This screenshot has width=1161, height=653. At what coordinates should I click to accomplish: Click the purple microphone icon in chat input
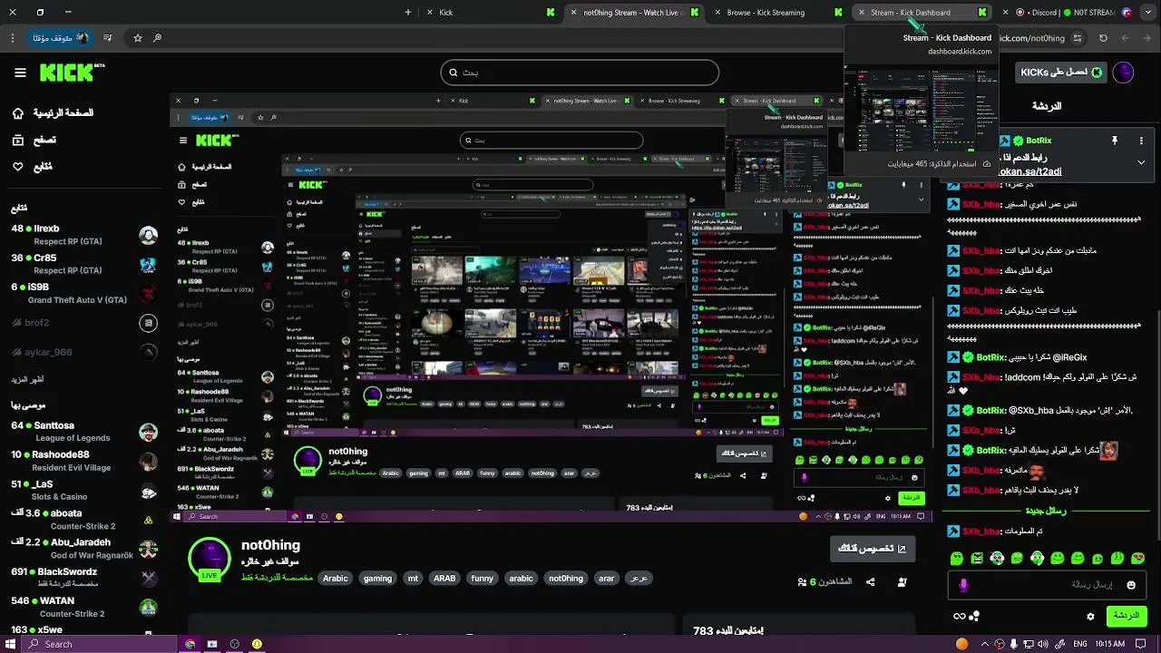(x=963, y=585)
